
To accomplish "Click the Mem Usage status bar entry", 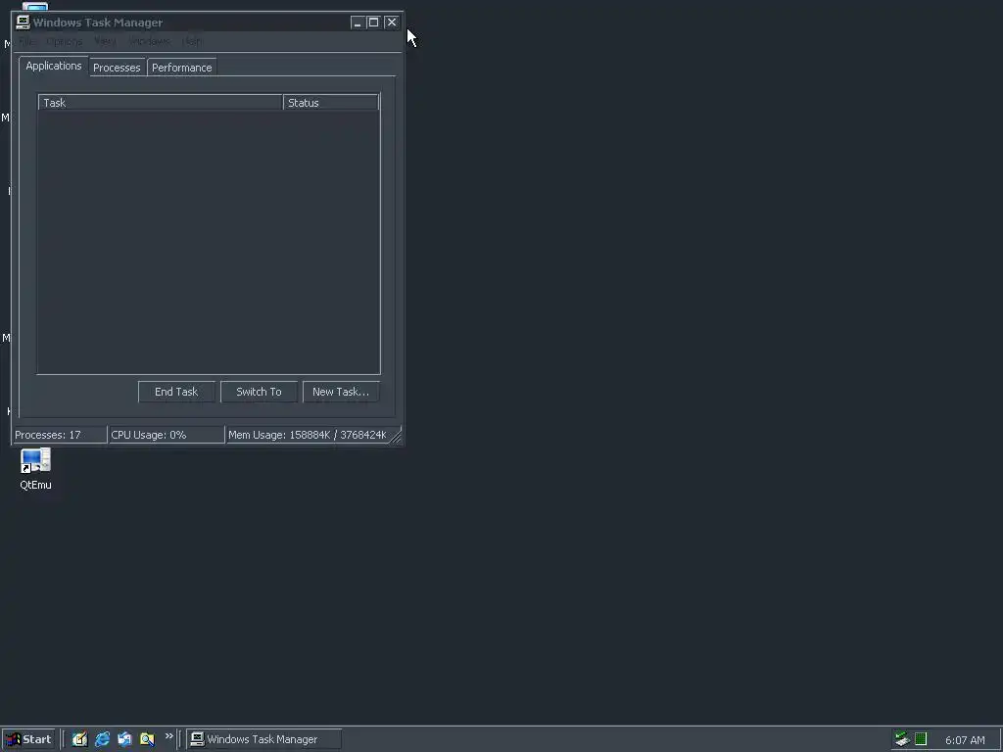I will [309, 435].
